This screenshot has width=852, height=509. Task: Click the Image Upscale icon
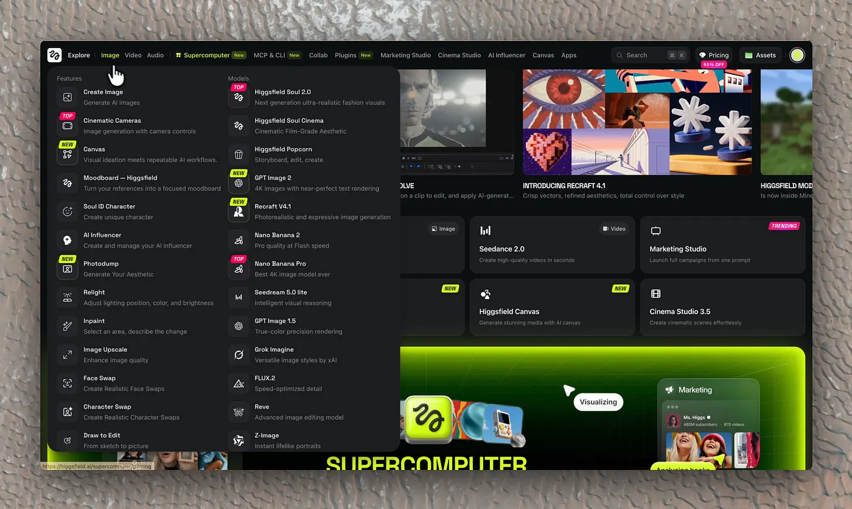tap(68, 355)
